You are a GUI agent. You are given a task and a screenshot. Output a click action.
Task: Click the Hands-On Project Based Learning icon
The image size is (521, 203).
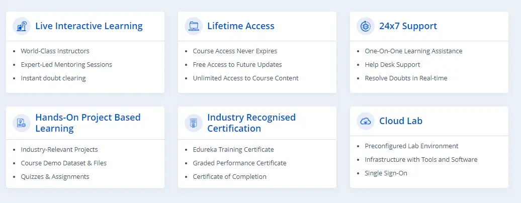tap(22, 123)
